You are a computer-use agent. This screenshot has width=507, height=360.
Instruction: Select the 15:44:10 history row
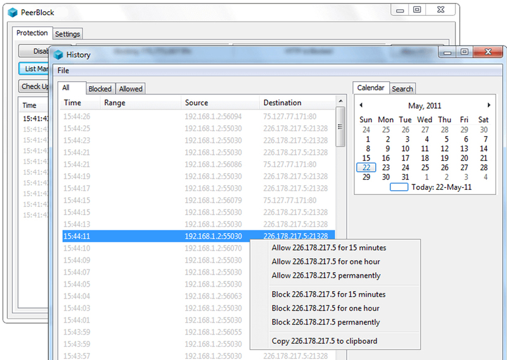[156, 248]
